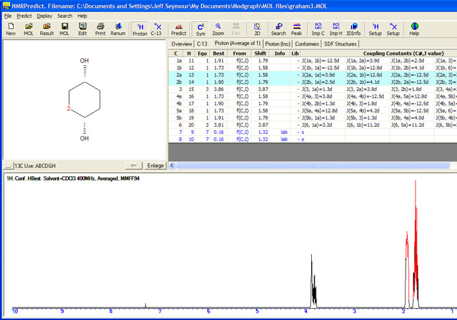Click the Renum toolbar button
Screen dimensions: 457x320
(118, 28)
